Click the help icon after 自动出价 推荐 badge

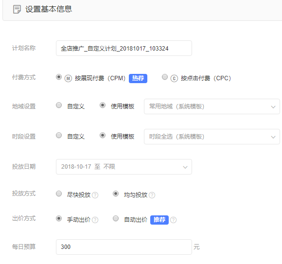point(173,220)
